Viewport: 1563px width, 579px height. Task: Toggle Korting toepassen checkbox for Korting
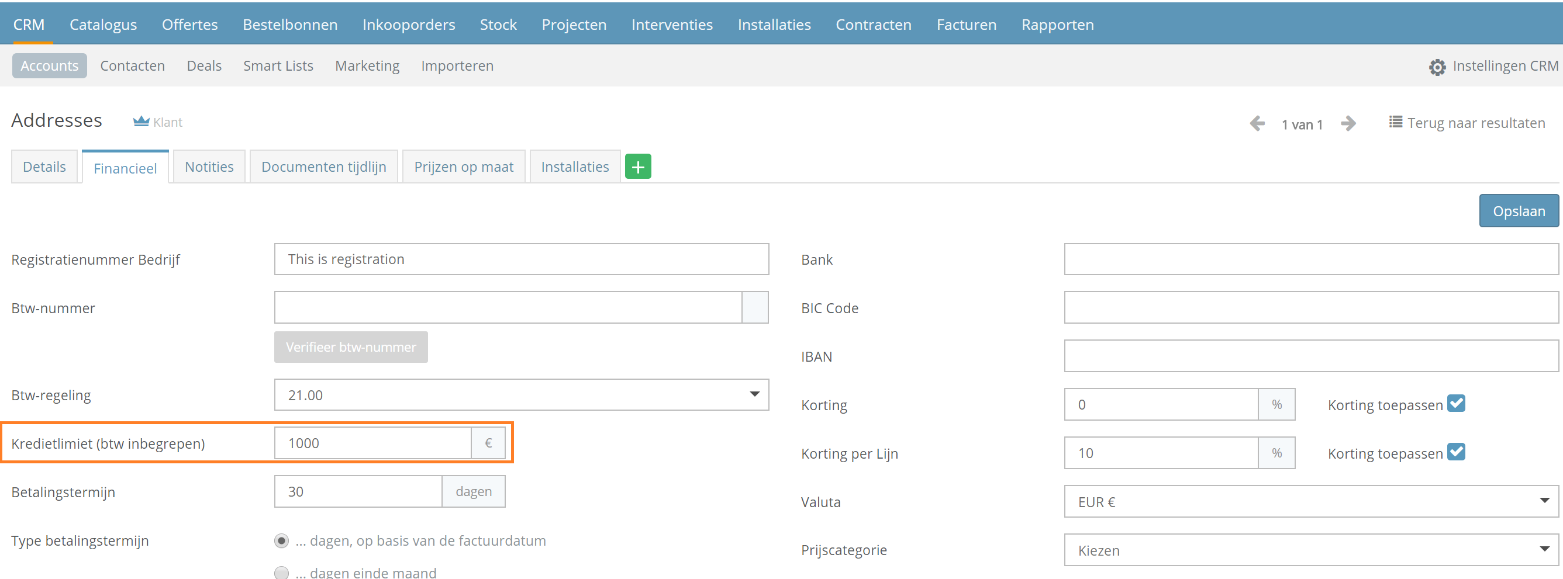(1456, 403)
